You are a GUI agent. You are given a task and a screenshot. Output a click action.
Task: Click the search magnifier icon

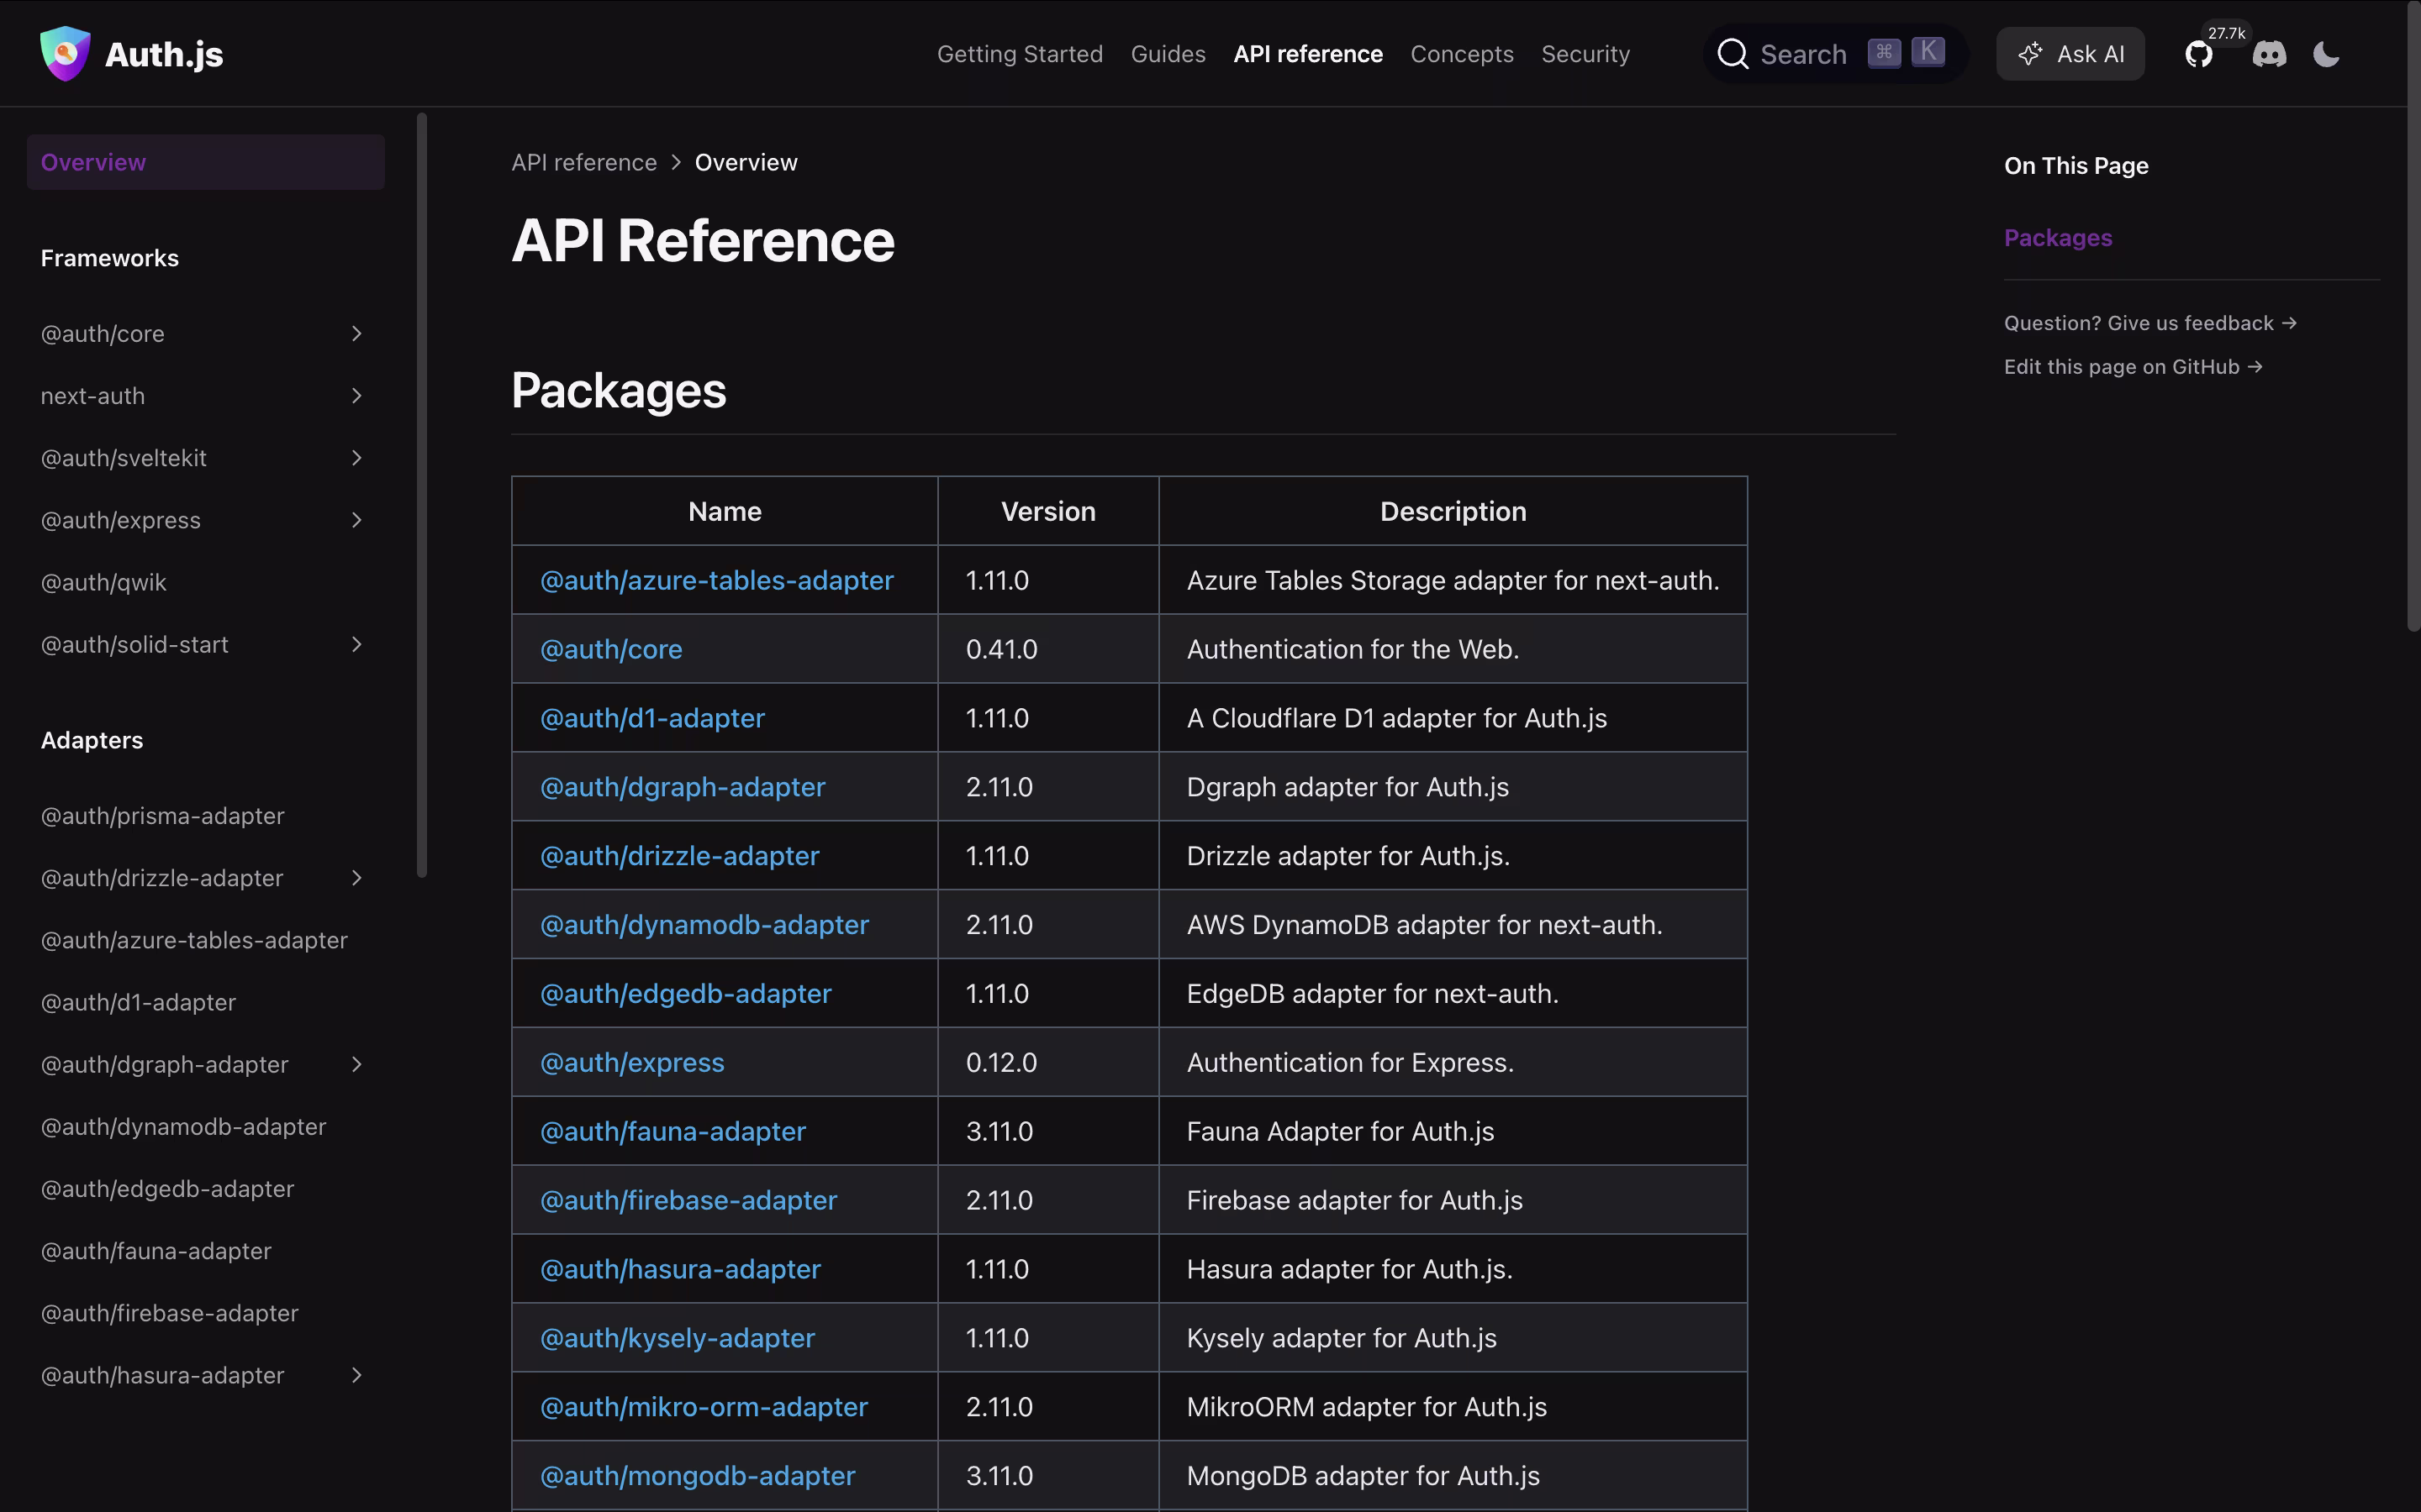[x=1733, y=54]
